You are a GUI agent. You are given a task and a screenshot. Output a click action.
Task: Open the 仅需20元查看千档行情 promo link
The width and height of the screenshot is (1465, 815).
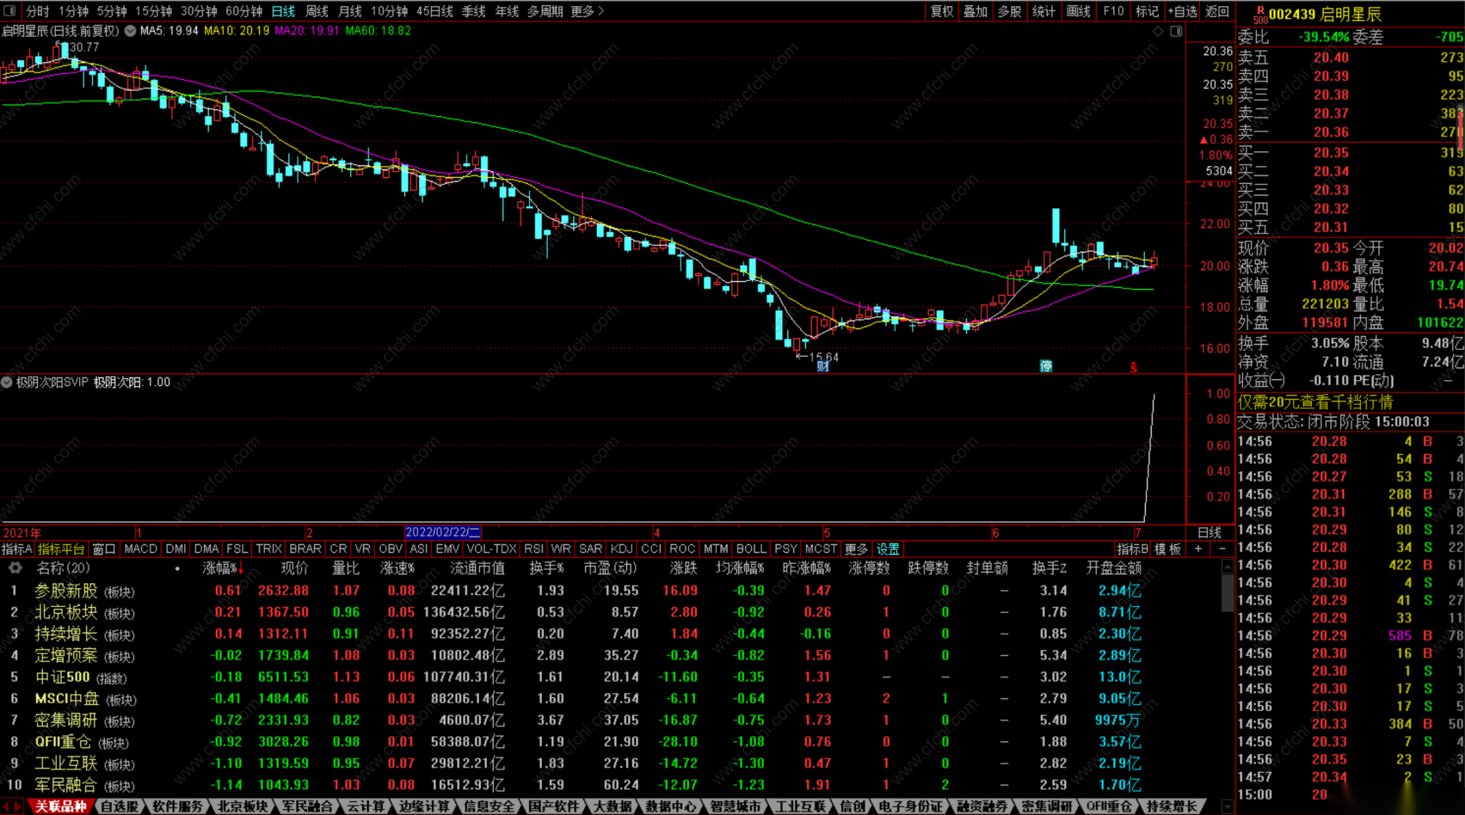point(1315,403)
